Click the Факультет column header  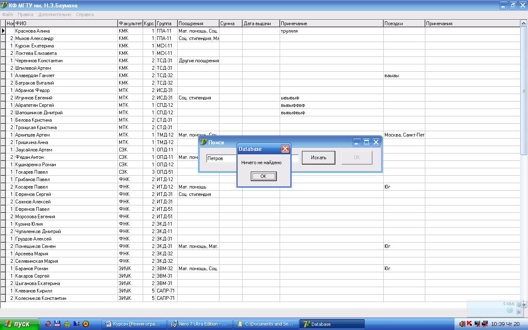[x=130, y=24]
